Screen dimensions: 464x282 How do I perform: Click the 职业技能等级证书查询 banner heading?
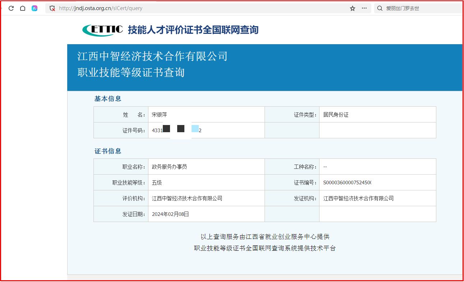coord(131,73)
